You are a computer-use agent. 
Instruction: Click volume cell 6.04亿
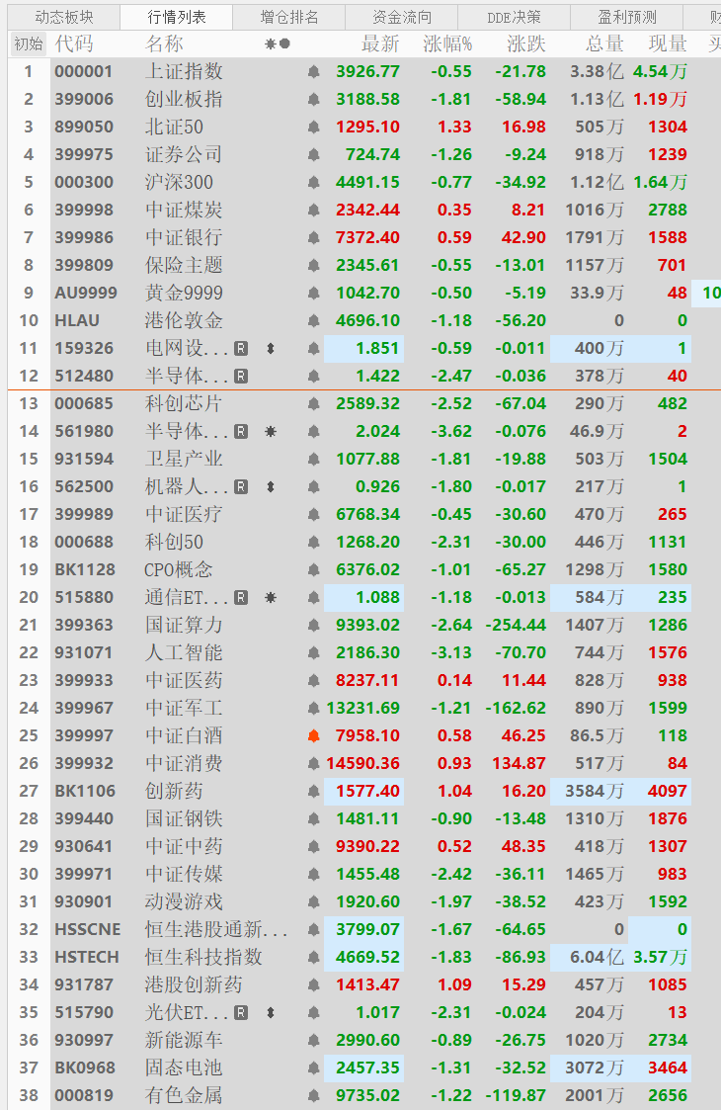click(598, 957)
